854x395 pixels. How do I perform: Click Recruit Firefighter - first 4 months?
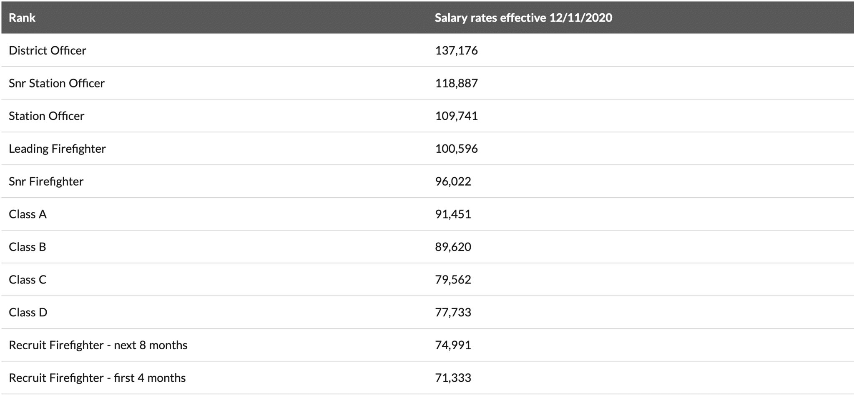[x=97, y=378]
